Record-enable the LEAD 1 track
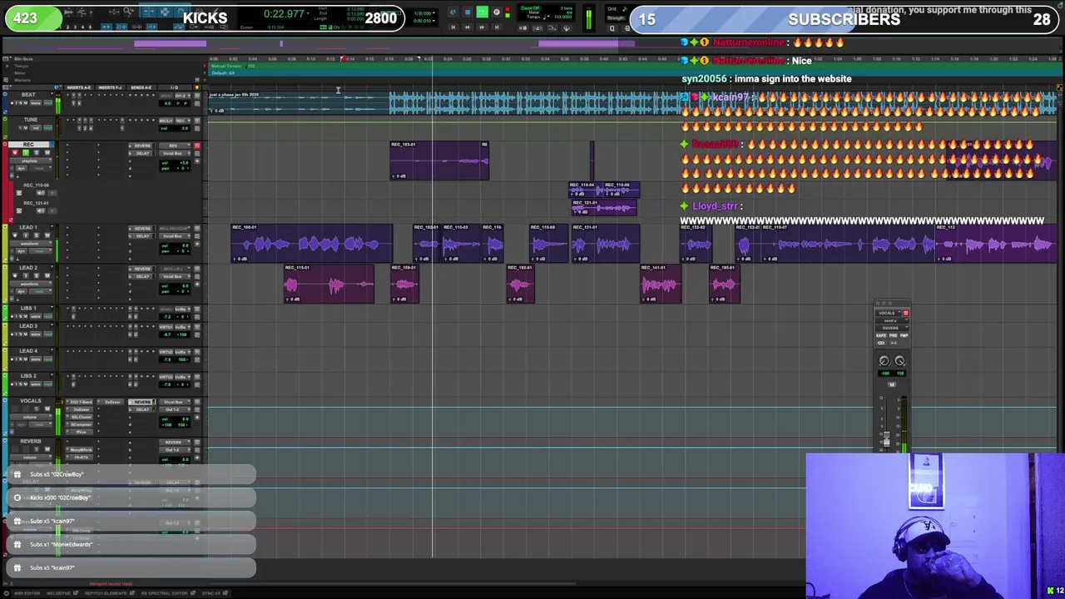The width and height of the screenshot is (1065, 599). [15, 235]
